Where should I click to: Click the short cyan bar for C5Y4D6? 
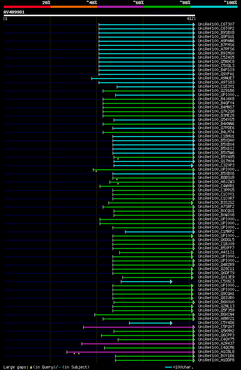click(x=151, y=323)
